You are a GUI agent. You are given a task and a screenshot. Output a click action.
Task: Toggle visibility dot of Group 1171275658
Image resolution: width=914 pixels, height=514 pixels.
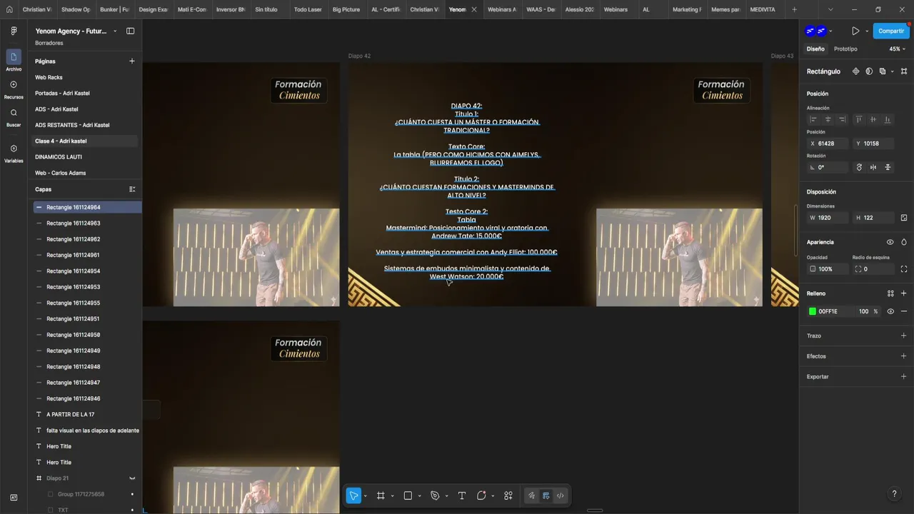(132, 494)
